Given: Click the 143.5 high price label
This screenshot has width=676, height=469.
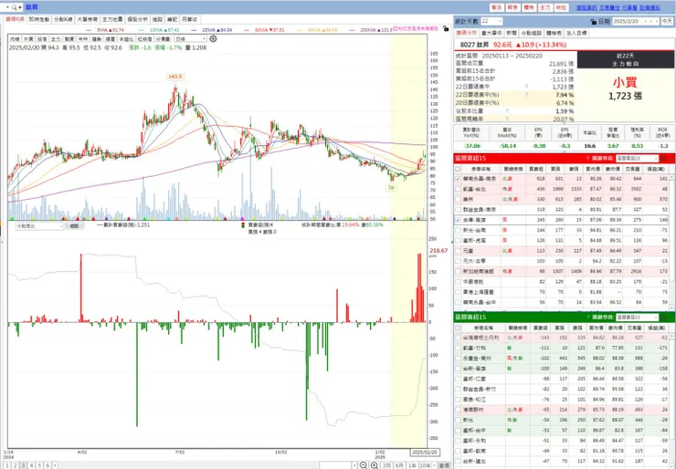Looking at the screenshot, I should 175,77.
